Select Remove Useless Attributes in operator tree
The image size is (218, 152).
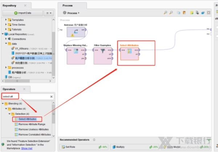click(x=33, y=129)
